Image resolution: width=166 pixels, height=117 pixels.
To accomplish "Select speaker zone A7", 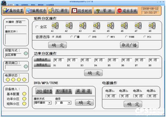I will pos(138,26).
